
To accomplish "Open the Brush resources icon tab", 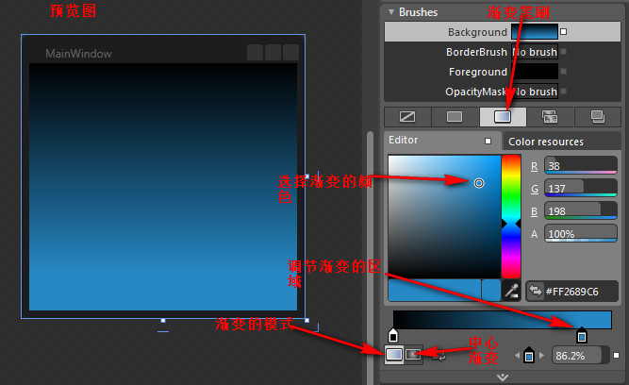I will (597, 117).
